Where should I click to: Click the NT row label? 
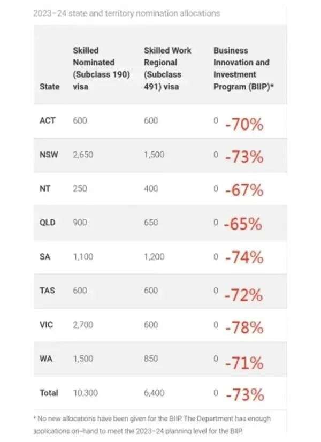point(45,188)
